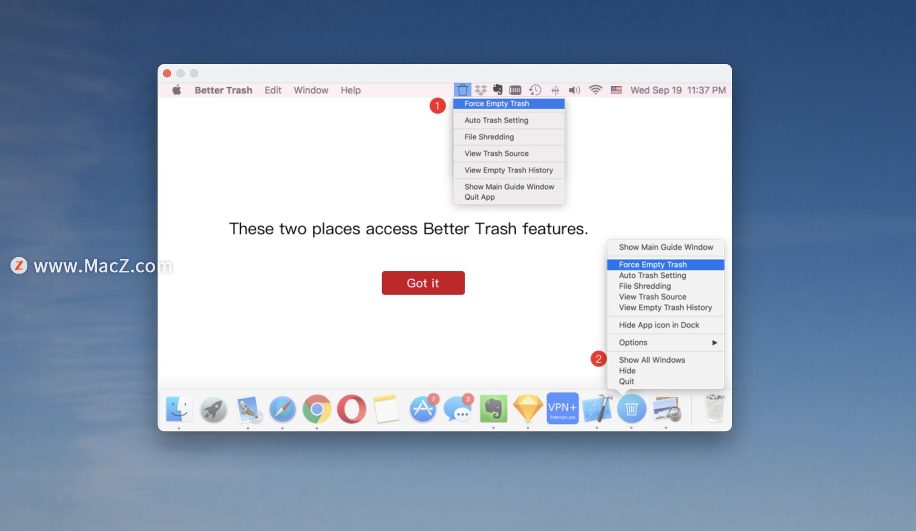Click the US flag input source icon
The height and width of the screenshot is (531, 916).
pos(616,90)
